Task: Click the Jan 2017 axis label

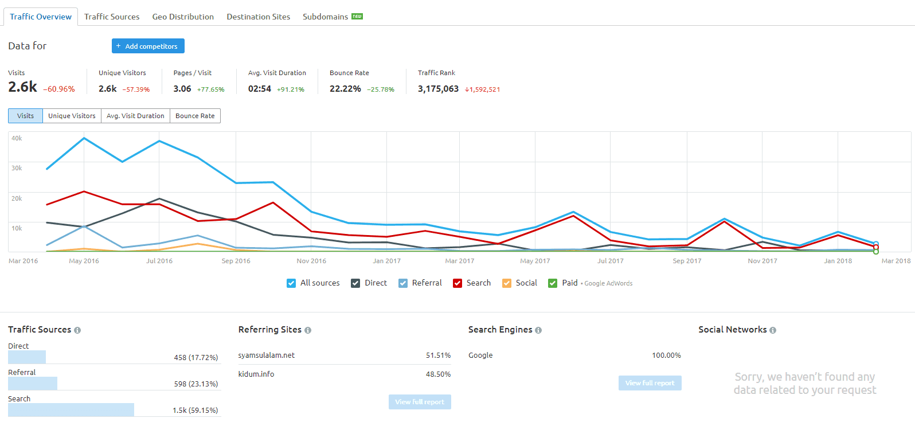Action: pos(386,261)
